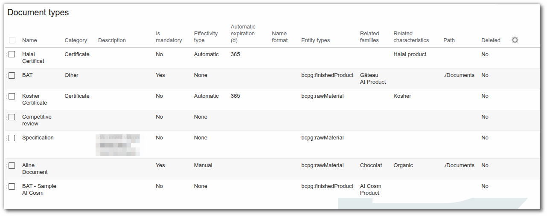Click bcpg:finishedProduct in the BAT row
Image resolution: width=547 pixels, height=216 pixels.
click(x=327, y=75)
